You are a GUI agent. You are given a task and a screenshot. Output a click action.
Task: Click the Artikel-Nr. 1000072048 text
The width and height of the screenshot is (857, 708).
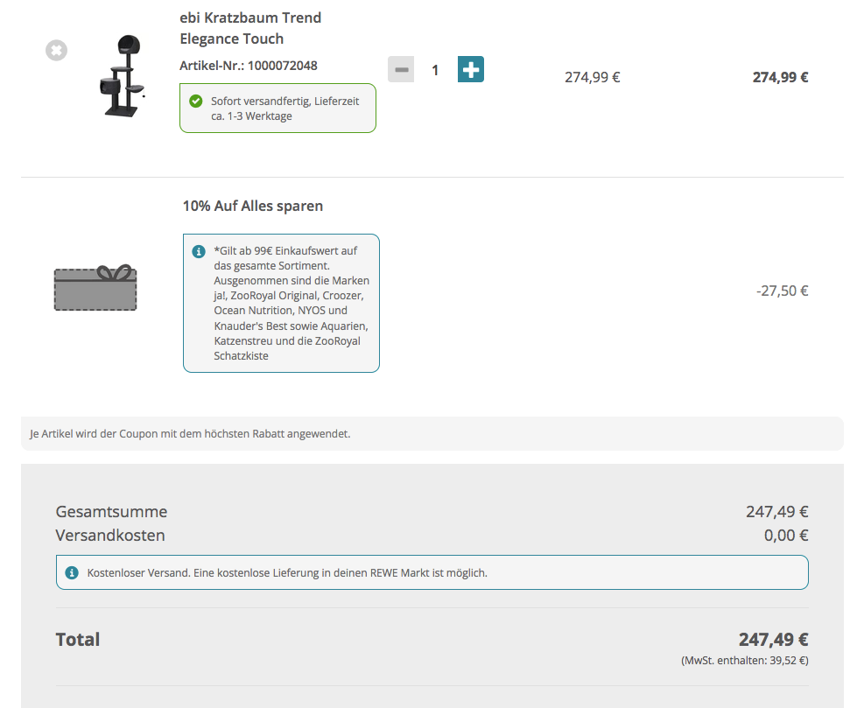coord(249,66)
